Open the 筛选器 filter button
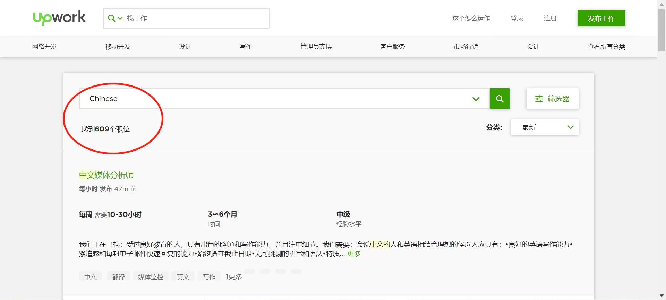 tap(552, 99)
